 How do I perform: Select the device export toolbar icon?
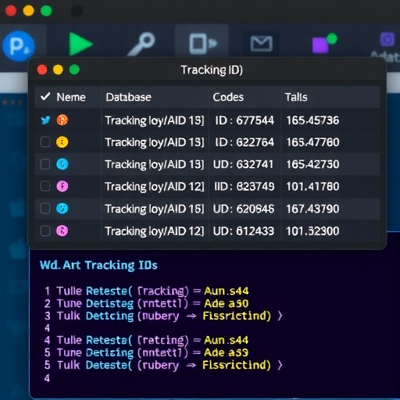(x=203, y=44)
